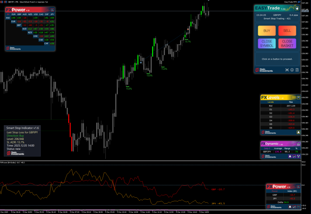
Task: Click the 15.0% smart stop marker on chart
Action: pyautogui.click(x=129, y=89)
